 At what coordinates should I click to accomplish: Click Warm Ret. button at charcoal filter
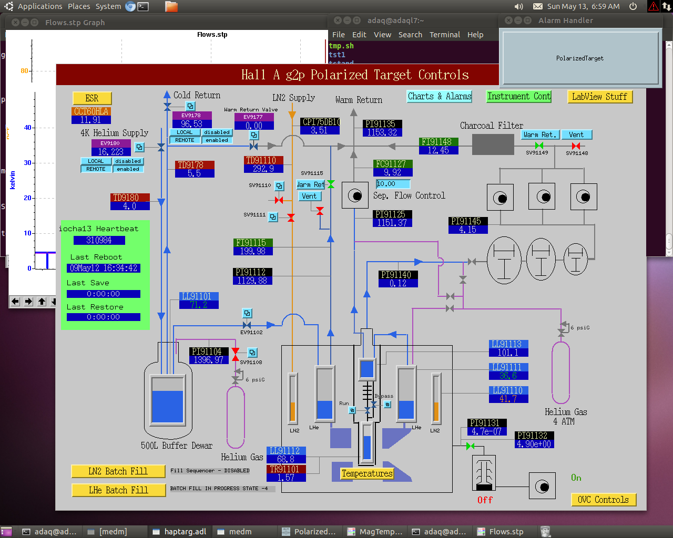540,134
